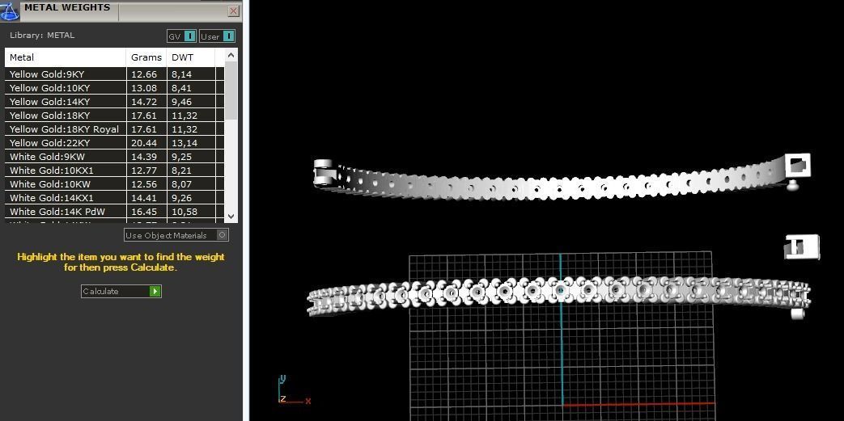Click the 9,46 DWT value

(181, 102)
